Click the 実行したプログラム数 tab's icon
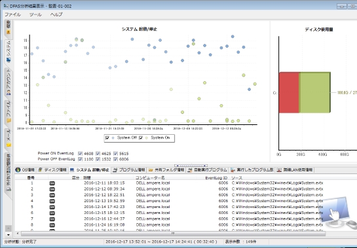 coord(233,170)
